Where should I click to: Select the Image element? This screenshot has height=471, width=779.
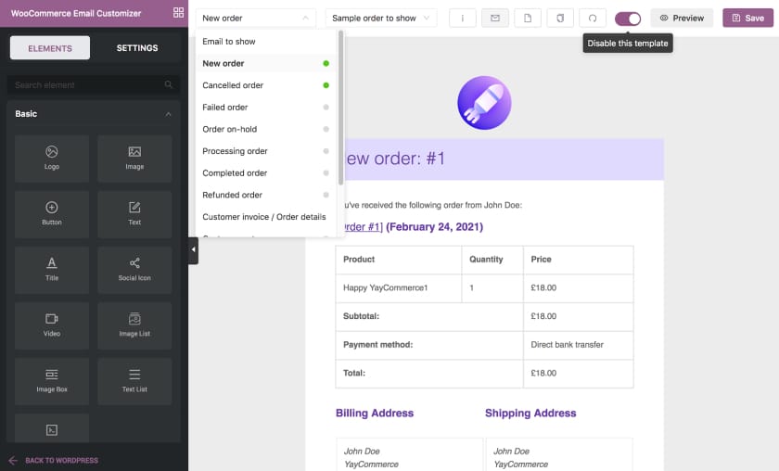click(x=134, y=158)
